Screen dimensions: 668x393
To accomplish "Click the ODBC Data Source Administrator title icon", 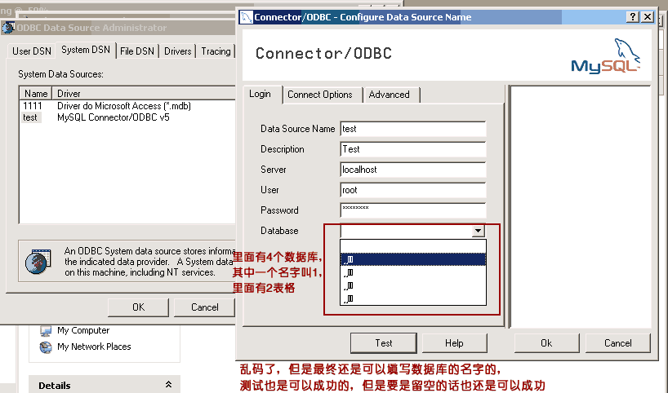I will pos(7,28).
